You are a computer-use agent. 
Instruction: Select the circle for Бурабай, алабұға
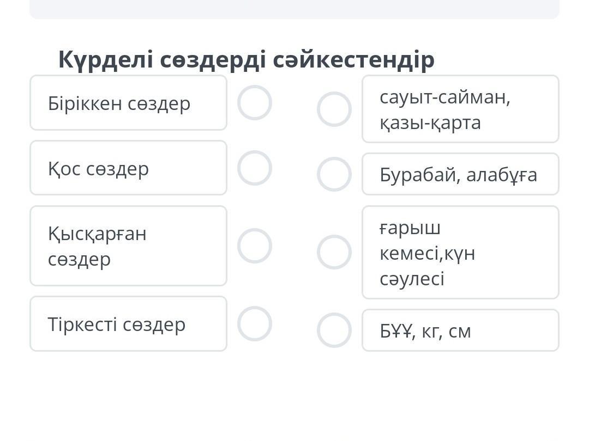tap(334, 174)
